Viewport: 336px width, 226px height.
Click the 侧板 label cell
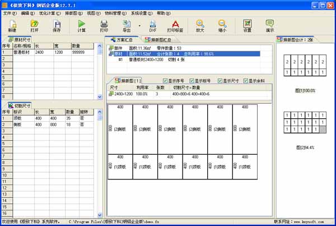tap(24, 124)
